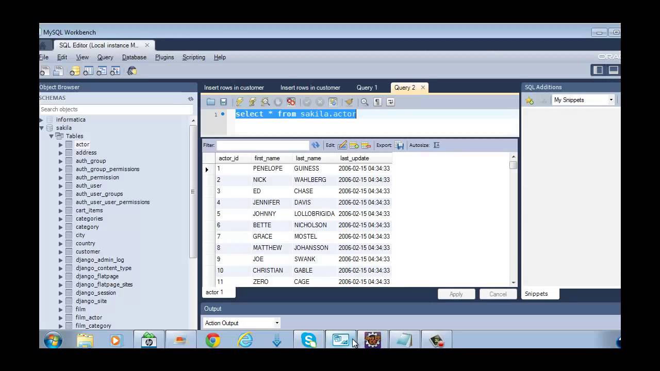
Task: Click the Cancel button
Action: pos(498,294)
